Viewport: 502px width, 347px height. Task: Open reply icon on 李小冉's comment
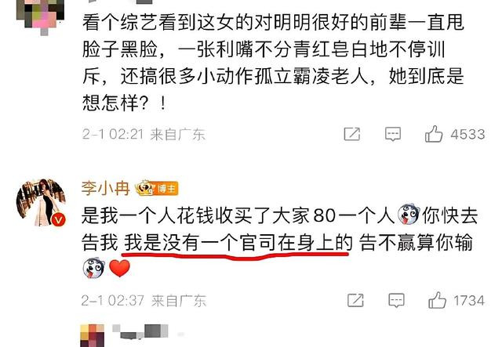[396, 300]
